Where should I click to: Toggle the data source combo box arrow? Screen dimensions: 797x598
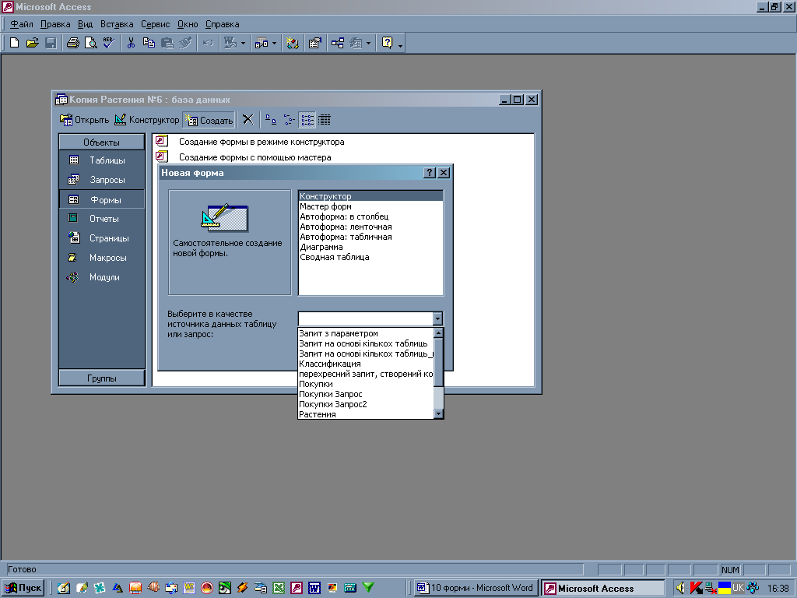coord(437,318)
